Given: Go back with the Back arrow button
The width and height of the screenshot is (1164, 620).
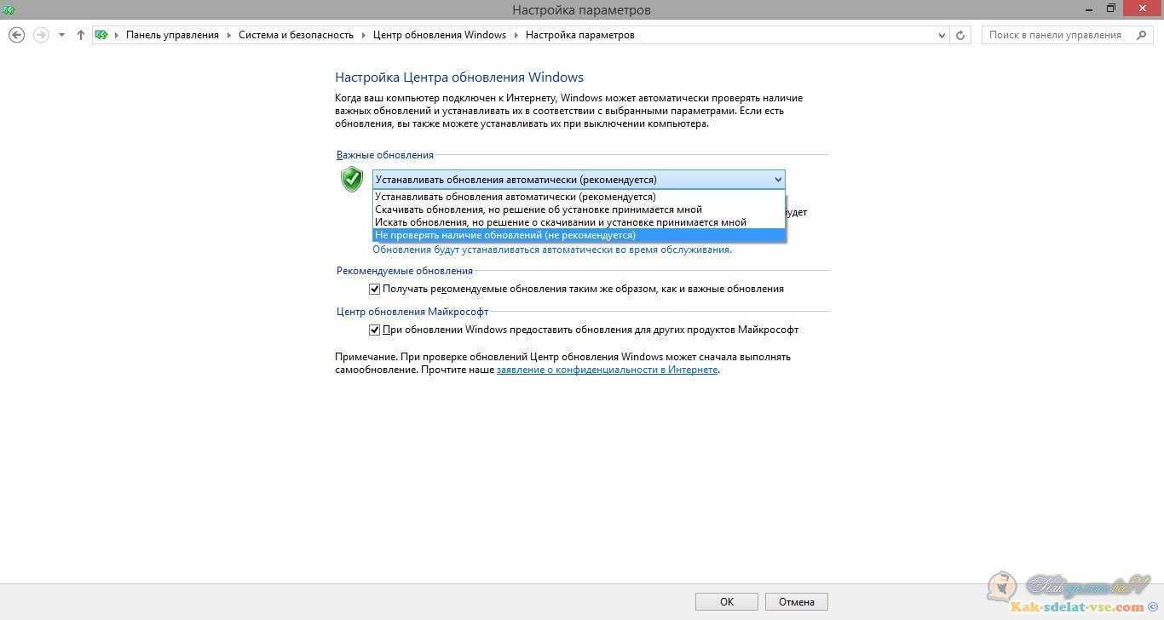Looking at the screenshot, I should 15,35.
